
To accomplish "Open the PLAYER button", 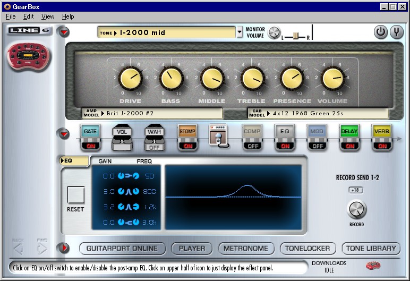I will (x=192, y=248).
